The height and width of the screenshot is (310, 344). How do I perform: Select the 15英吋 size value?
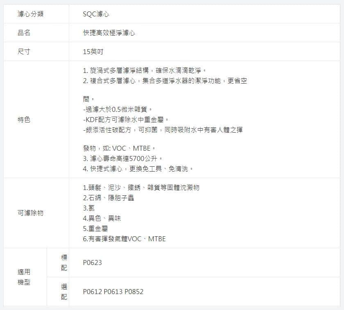click(93, 52)
